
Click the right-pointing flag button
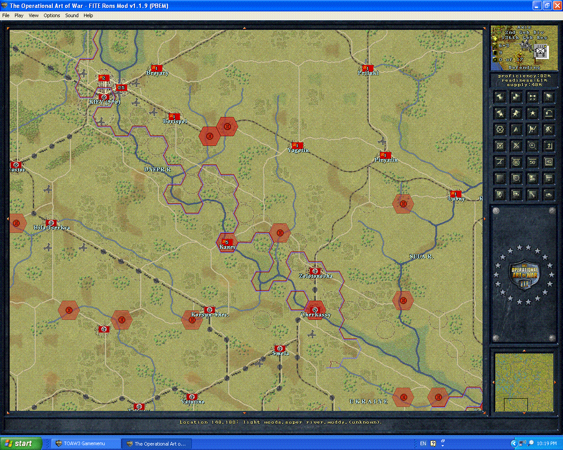(516, 97)
